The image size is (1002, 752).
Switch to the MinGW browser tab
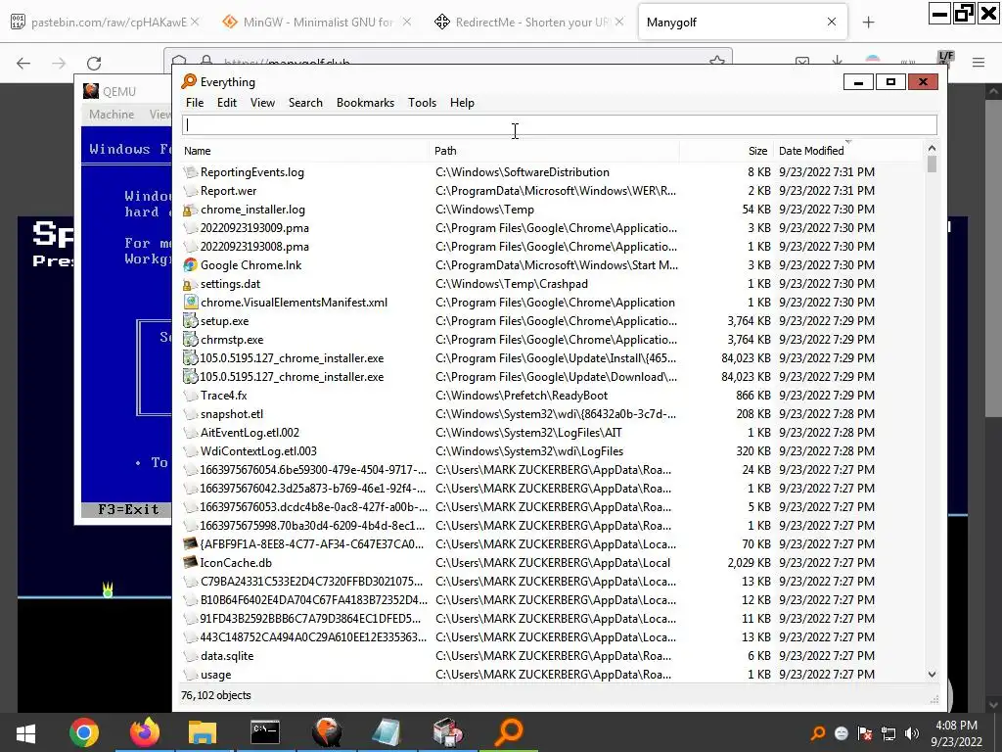[316, 22]
